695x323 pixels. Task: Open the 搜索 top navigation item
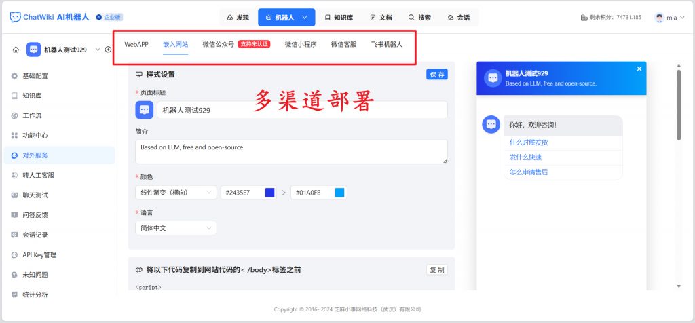[419, 18]
